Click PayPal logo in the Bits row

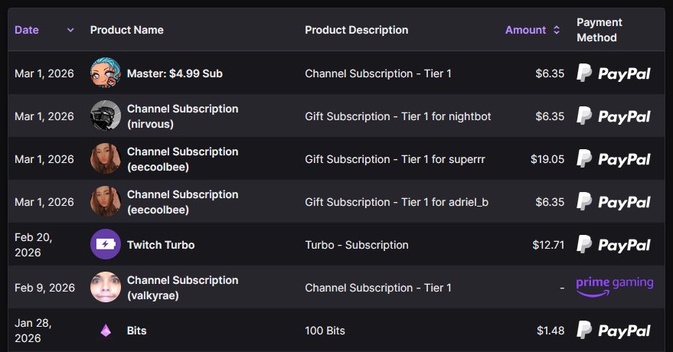pos(613,331)
